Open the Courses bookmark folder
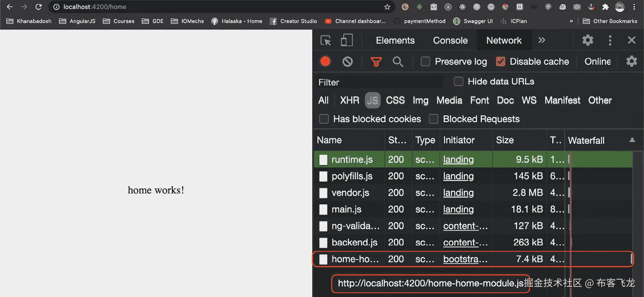The image size is (644, 297). [x=119, y=21]
